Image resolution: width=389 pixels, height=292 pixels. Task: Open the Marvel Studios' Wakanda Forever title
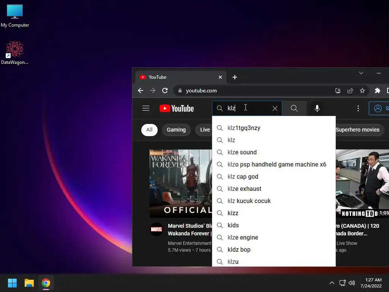(190, 230)
